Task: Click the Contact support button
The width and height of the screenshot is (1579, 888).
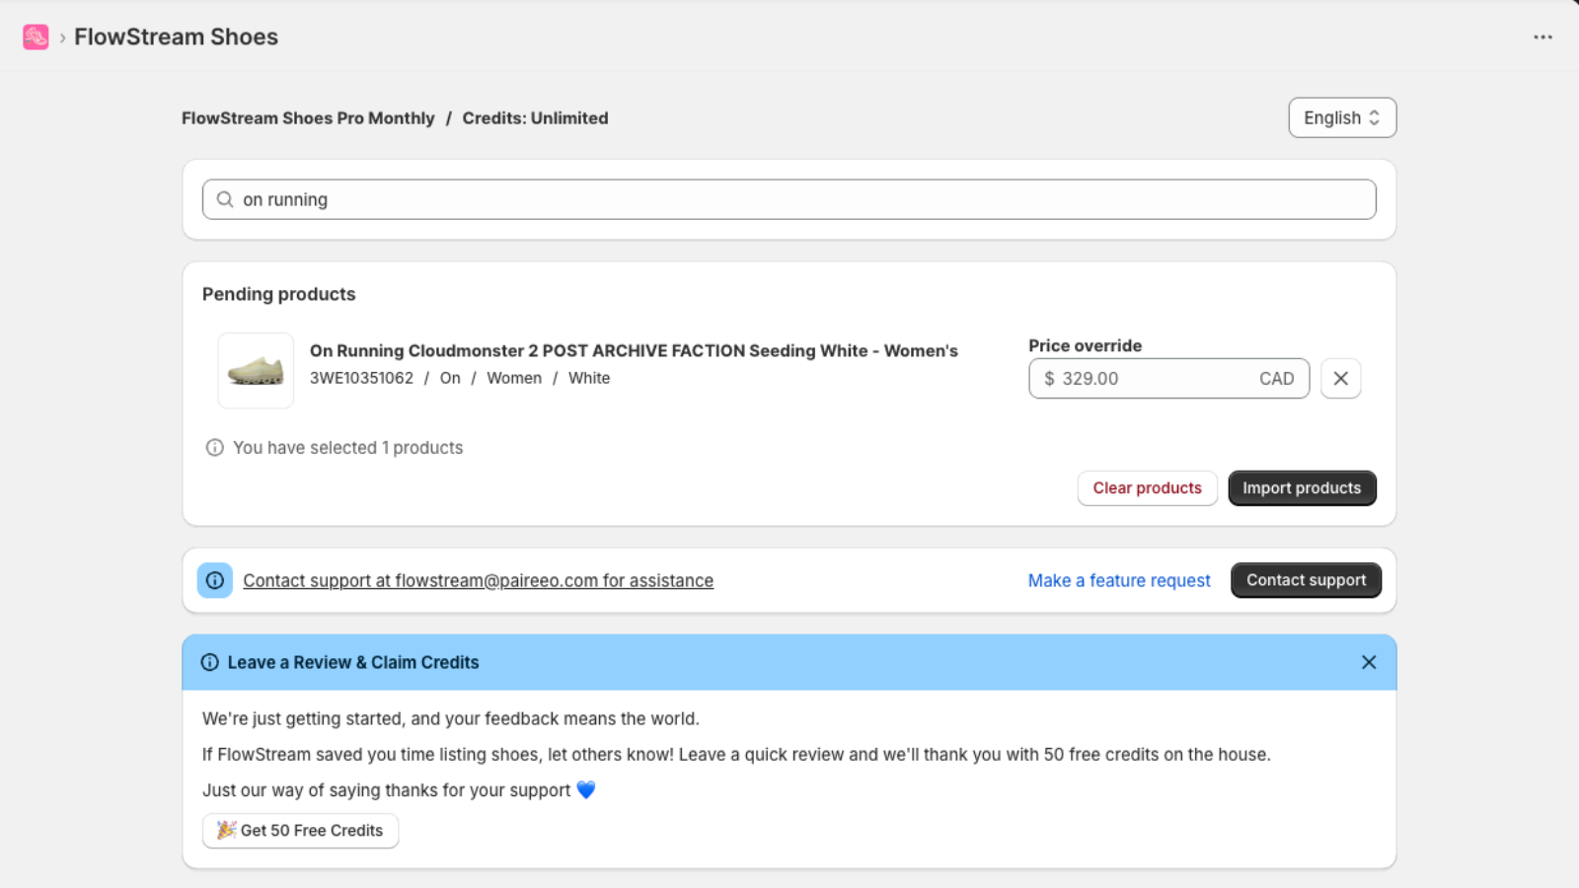Action: tap(1306, 580)
